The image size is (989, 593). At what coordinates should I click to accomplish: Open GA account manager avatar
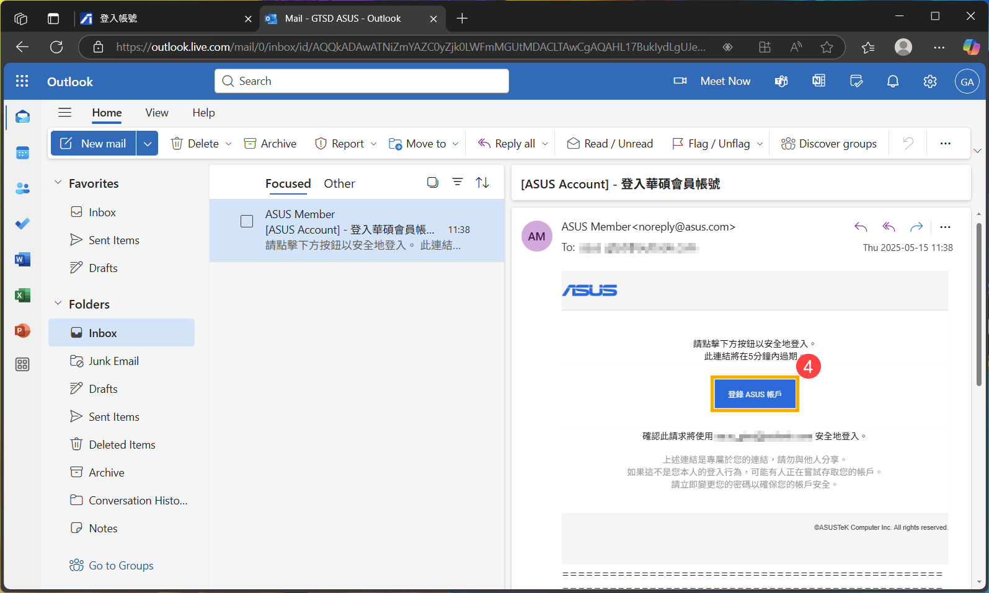967,81
